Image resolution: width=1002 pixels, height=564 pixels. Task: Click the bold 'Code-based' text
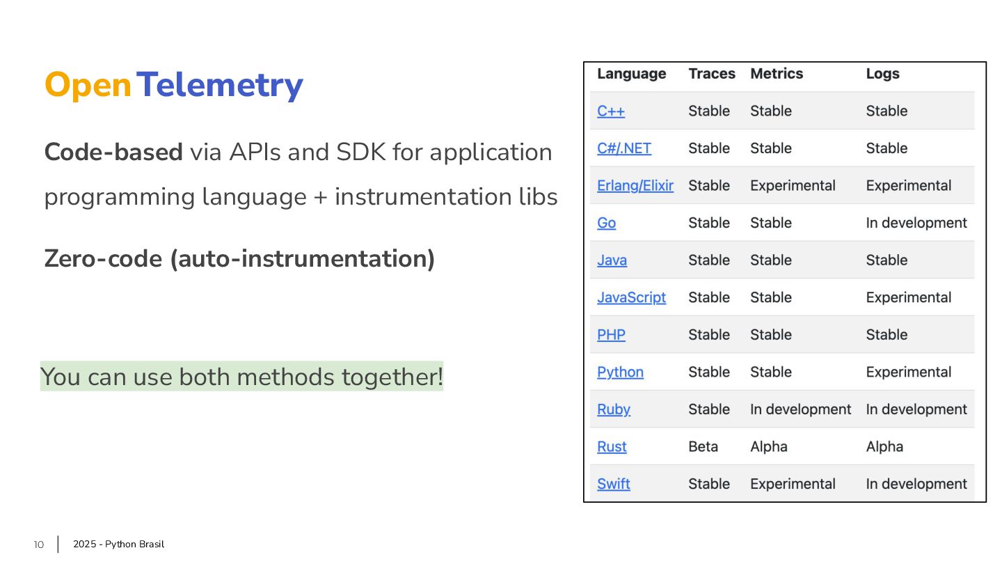pos(113,152)
